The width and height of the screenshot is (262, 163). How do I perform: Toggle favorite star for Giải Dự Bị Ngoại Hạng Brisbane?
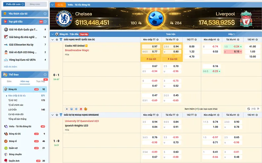coord(57,115)
